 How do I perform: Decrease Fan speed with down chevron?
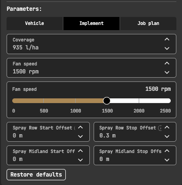click(167, 72)
